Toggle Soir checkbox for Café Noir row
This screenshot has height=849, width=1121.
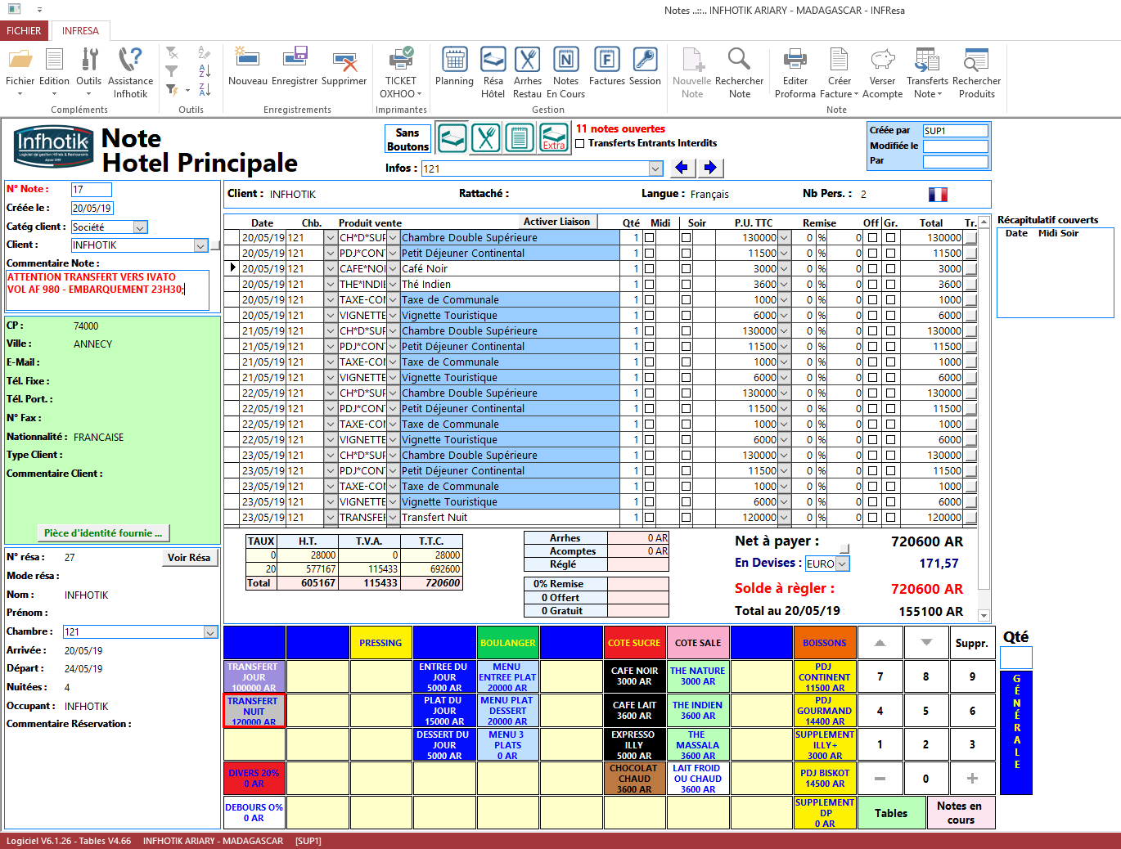coord(686,268)
